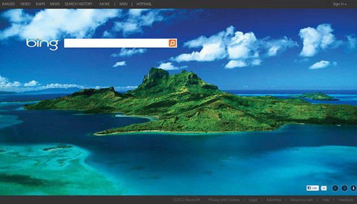Focus the Bing search text box
The image size is (357, 204).
coord(116,43)
